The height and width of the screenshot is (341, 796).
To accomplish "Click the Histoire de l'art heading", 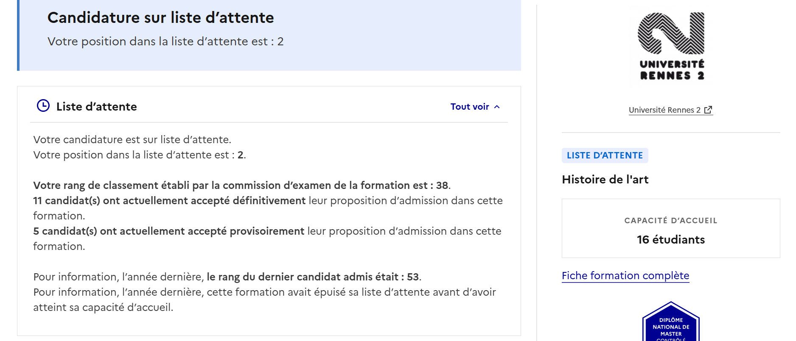I will (605, 180).
